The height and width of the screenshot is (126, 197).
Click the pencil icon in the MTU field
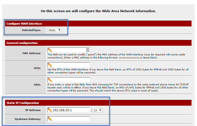tap(50, 65)
